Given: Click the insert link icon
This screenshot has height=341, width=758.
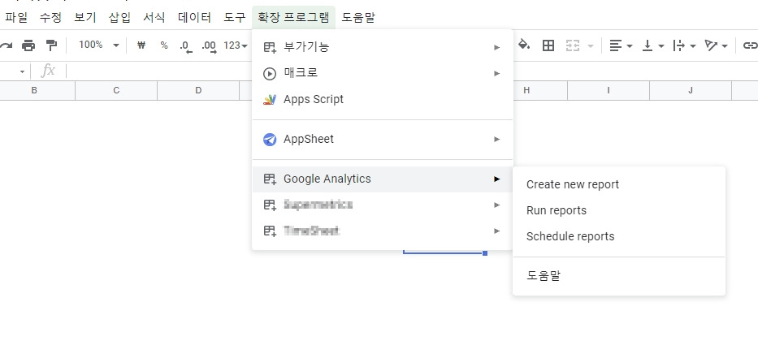Looking at the screenshot, I should 750,45.
